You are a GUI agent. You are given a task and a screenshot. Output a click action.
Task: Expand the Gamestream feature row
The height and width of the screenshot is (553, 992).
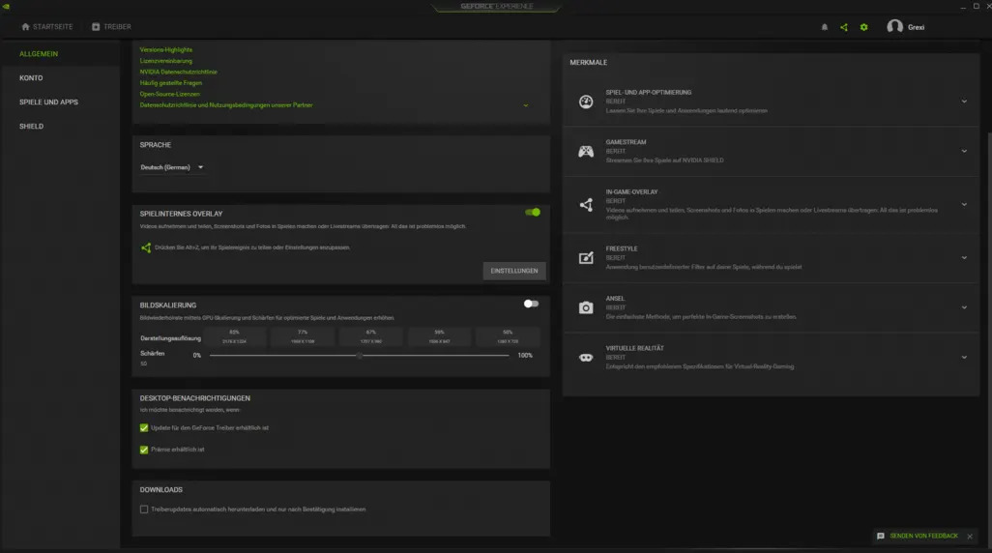pos(964,151)
